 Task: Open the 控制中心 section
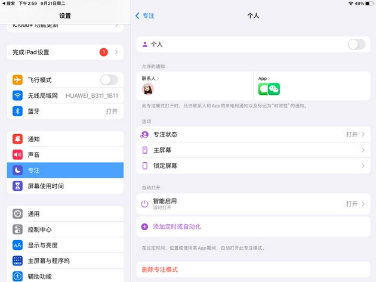65,230
